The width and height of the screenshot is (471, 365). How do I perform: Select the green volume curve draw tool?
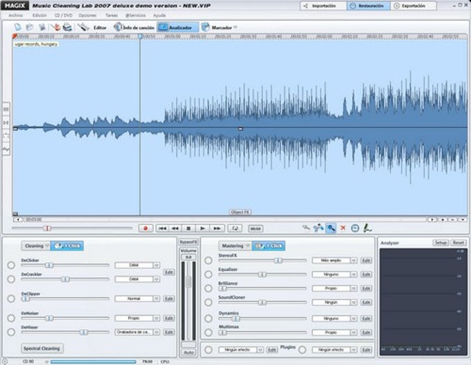click(x=367, y=228)
